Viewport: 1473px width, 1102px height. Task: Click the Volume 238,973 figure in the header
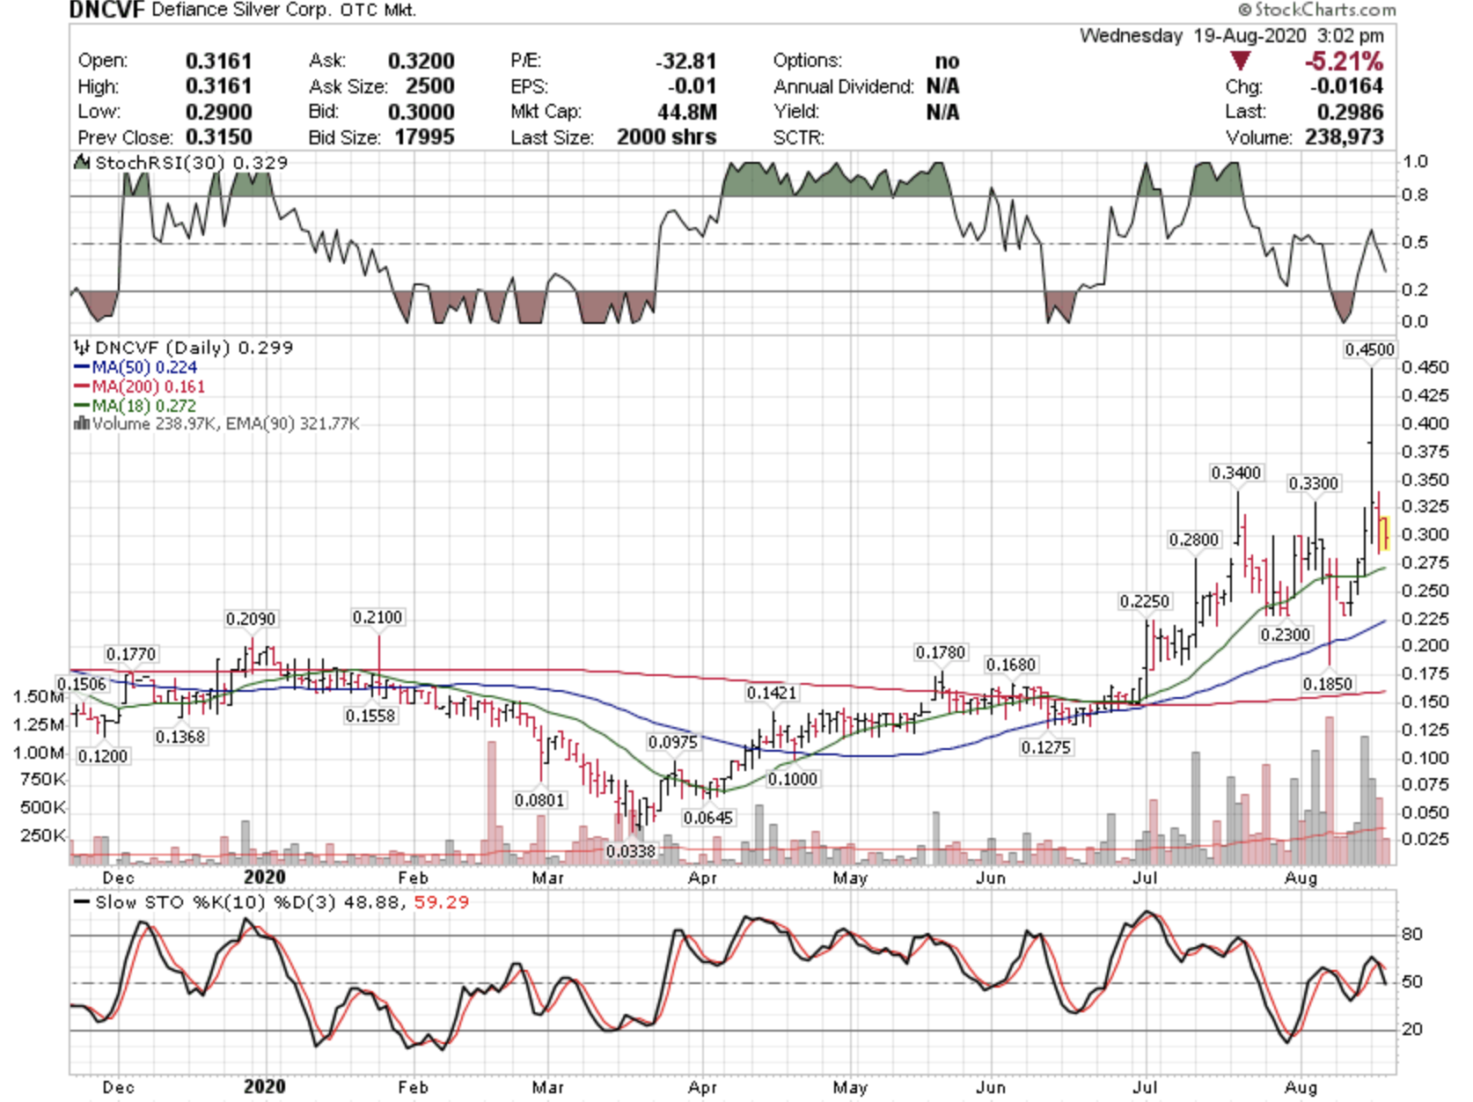pyautogui.click(x=1344, y=137)
